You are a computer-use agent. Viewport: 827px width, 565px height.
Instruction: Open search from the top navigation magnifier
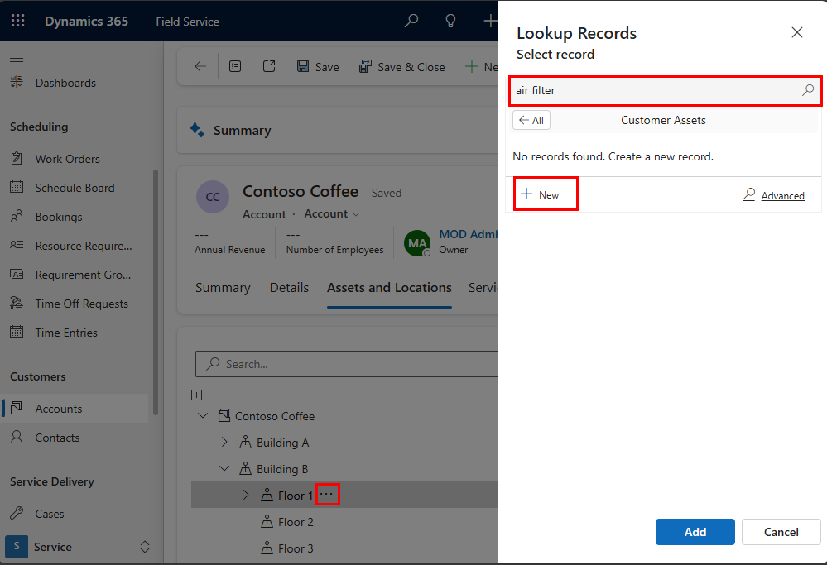click(411, 21)
